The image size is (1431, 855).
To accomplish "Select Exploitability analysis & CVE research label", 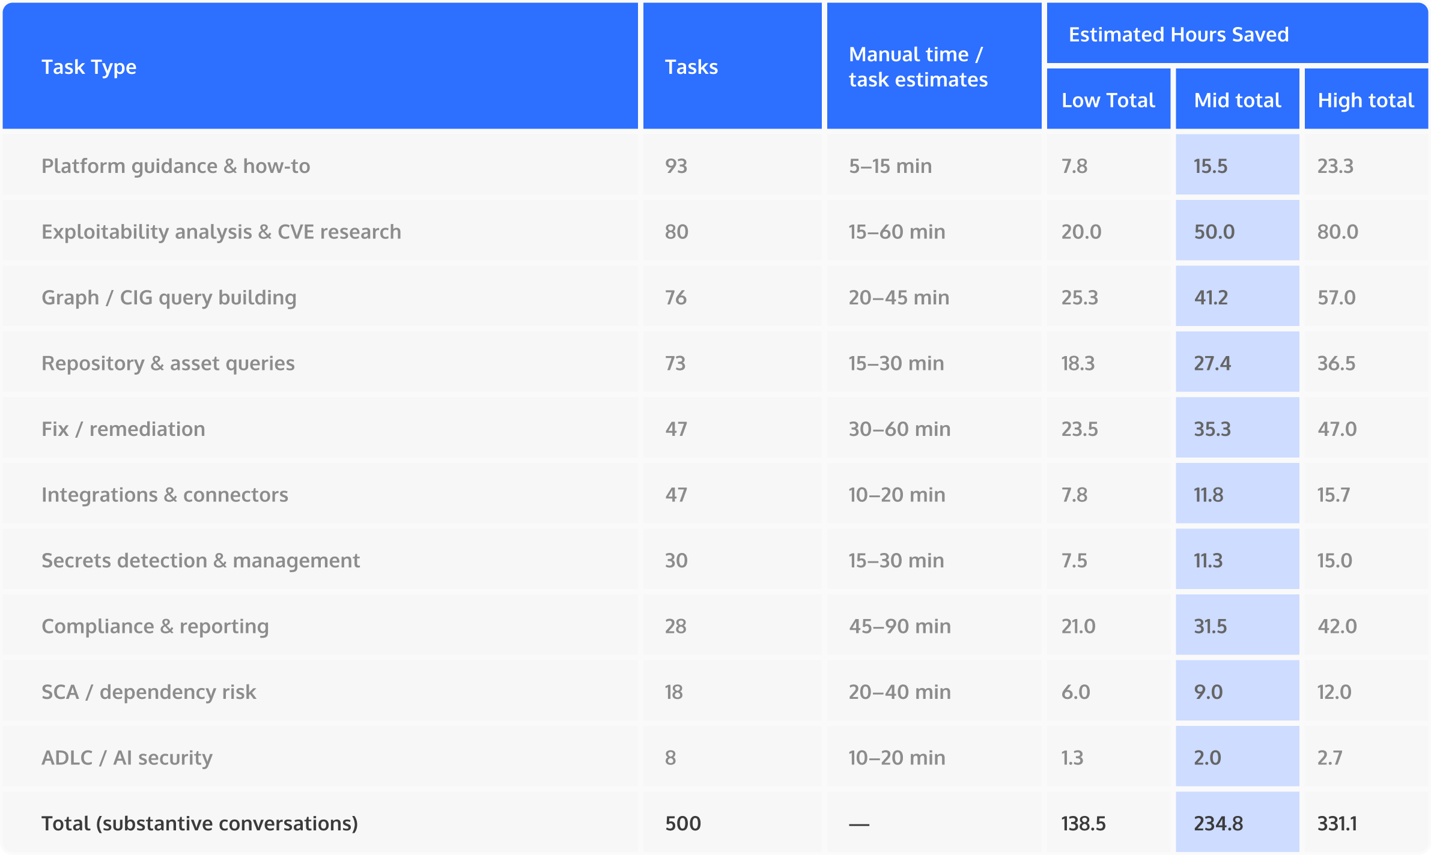I will tap(221, 232).
